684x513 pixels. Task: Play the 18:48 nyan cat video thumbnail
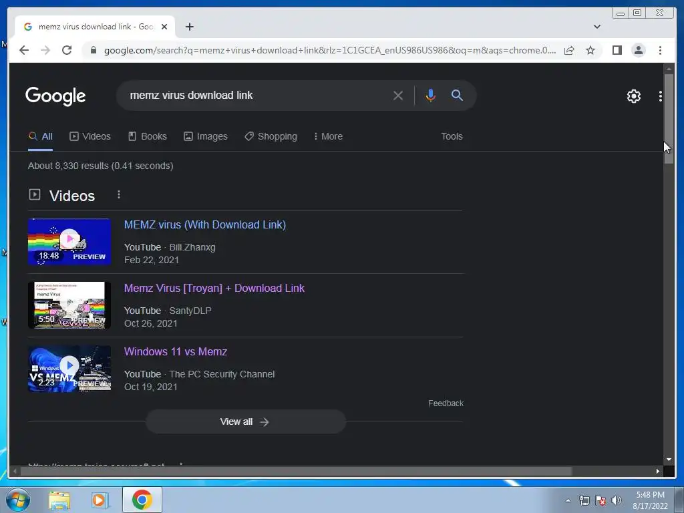coord(69,241)
